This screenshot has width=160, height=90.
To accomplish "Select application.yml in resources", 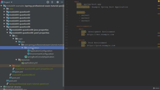I will tap(31, 63).
